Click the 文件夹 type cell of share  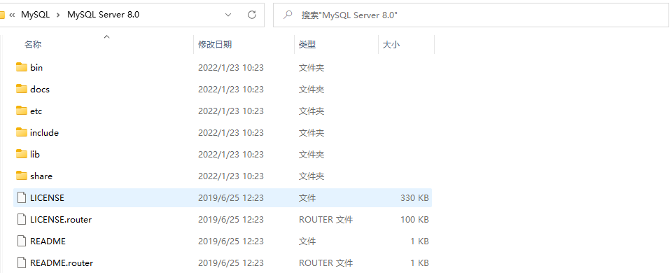[311, 176]
